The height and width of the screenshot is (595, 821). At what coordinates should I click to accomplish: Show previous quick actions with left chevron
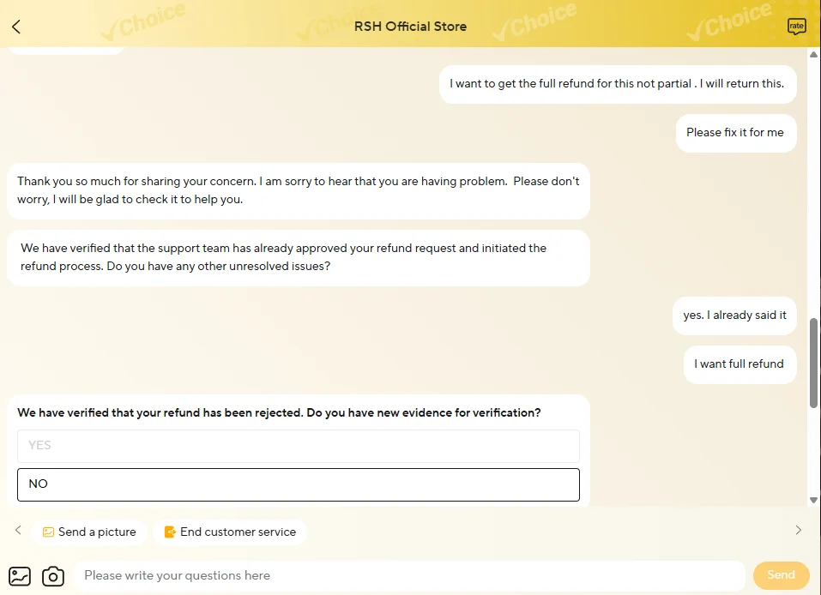[x=18, y=530]
